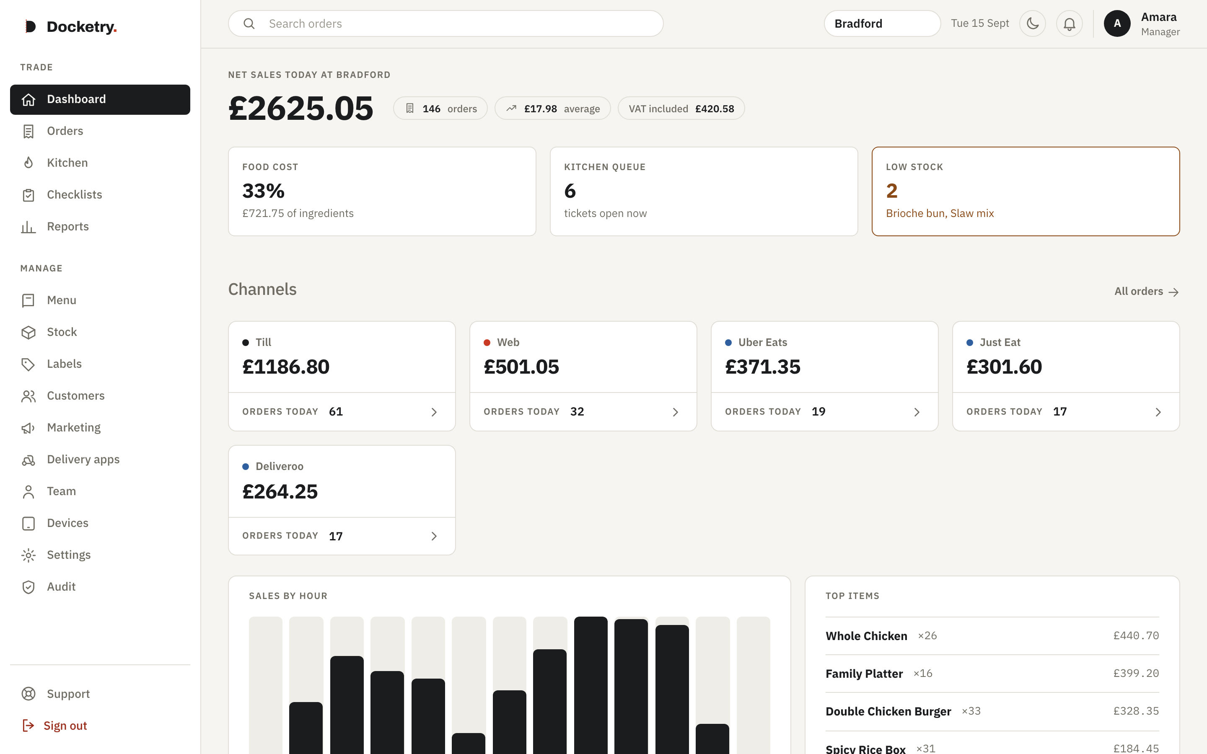Click the Marketing megaphone icon
Screen dimensions: 1207x754
pyautogui.click(x=28, y=428)
